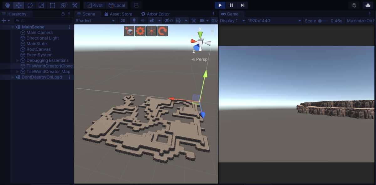Image resolution: width=376 pixels, height=185 pixels.
Task: Open the Display 1 dropdown
Action: click(232, 21)
